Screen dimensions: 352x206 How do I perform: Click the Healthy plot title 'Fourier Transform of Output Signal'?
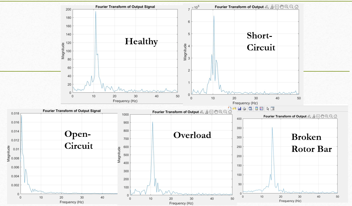tap(125, 7)
